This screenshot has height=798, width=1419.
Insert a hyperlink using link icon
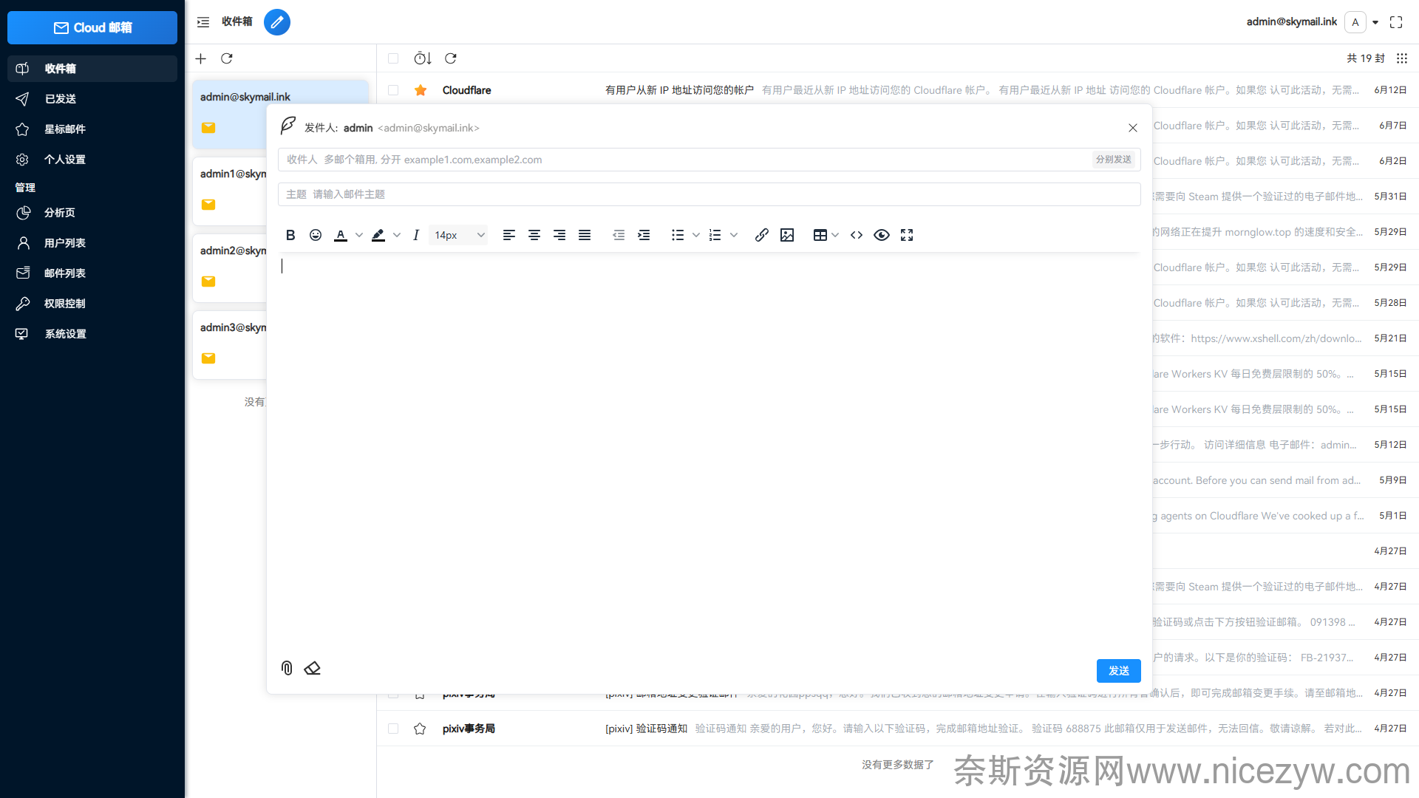click(761, 235)
